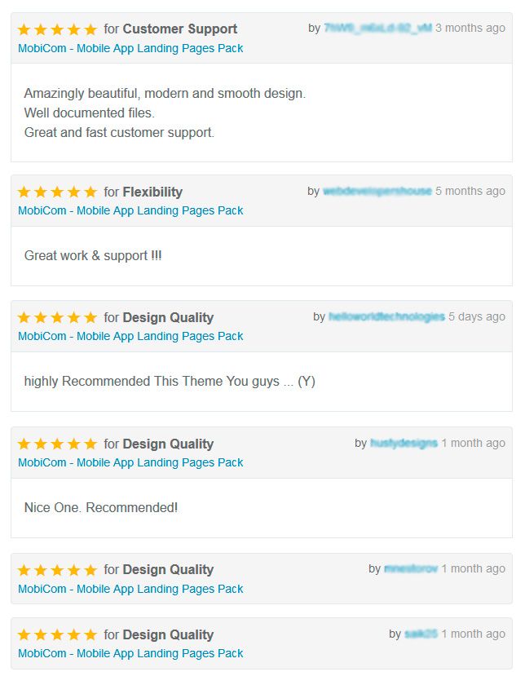Open the MobiCom link under the Flexibility rating

pyautogui.click(x=130, y=210)
